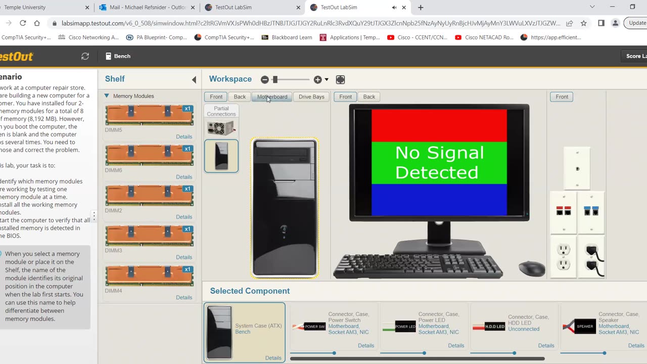Open Details for HDD LED connector
Screen dimensions: 647x364
tap(546, 346)
